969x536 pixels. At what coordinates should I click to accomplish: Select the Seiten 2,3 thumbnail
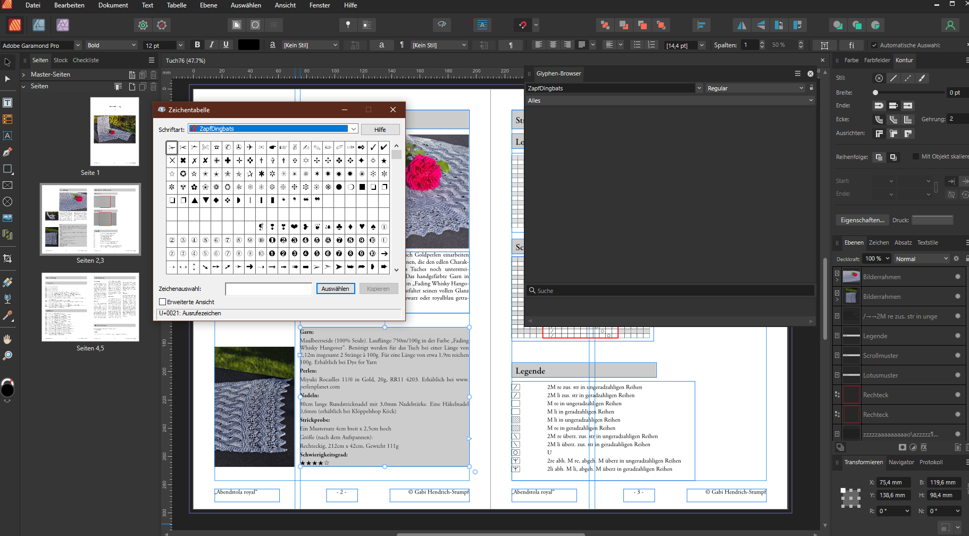(x=90, y=219)
